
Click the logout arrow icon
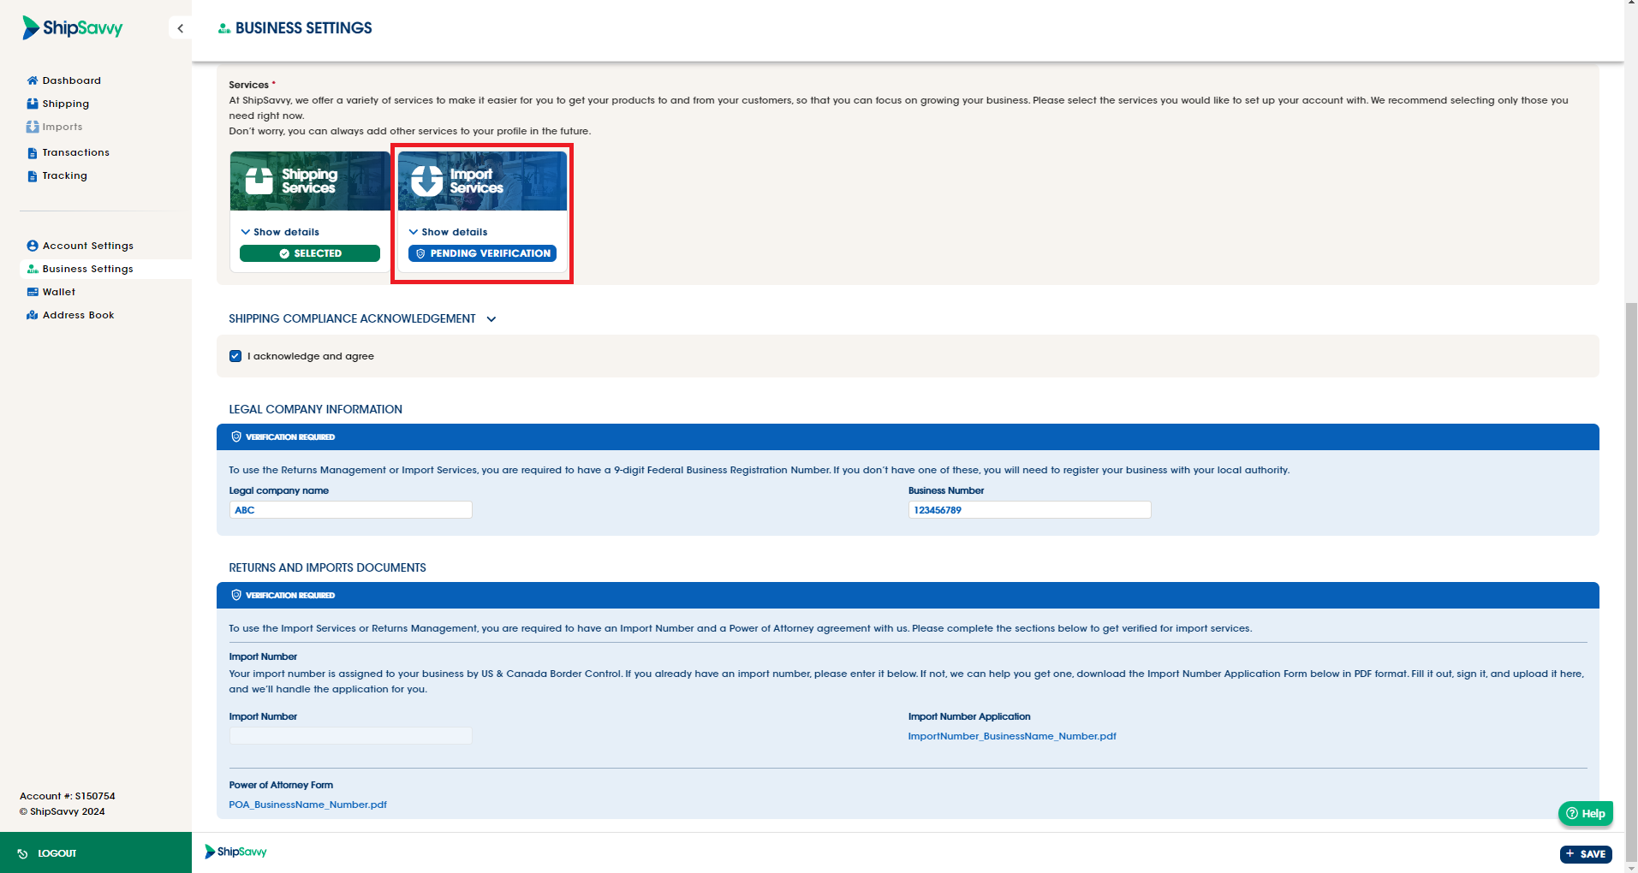click(x=23, y=853)
